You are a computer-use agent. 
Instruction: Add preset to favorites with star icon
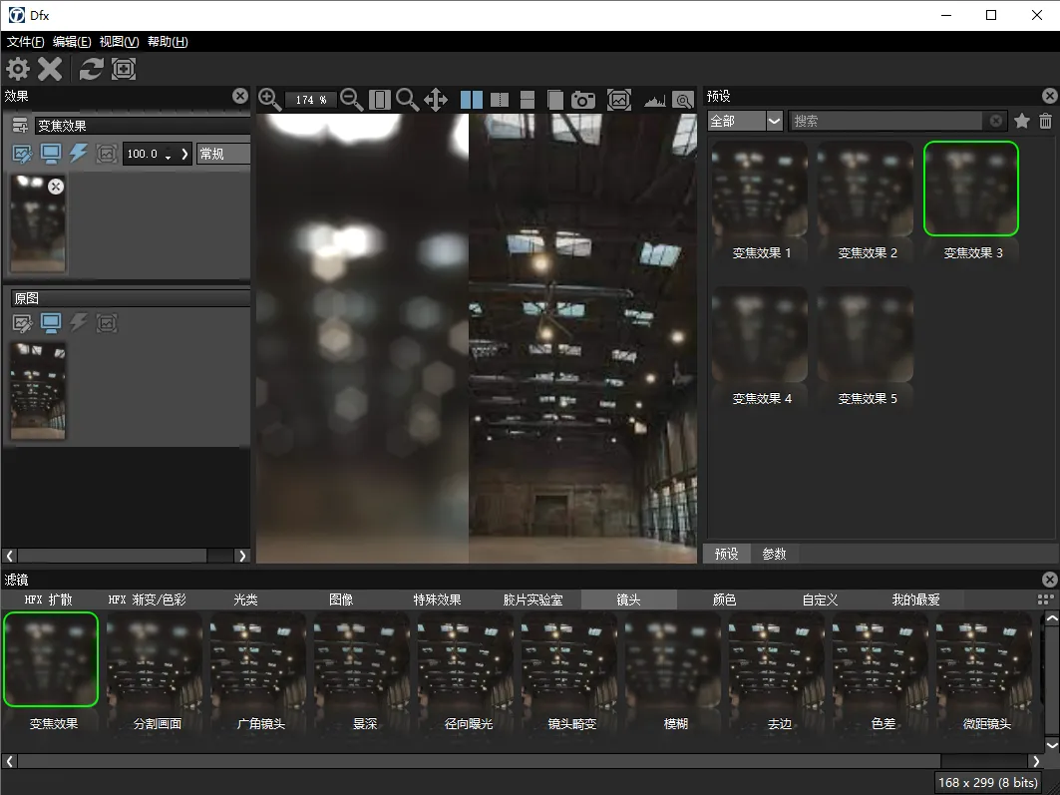(1021, 121)
